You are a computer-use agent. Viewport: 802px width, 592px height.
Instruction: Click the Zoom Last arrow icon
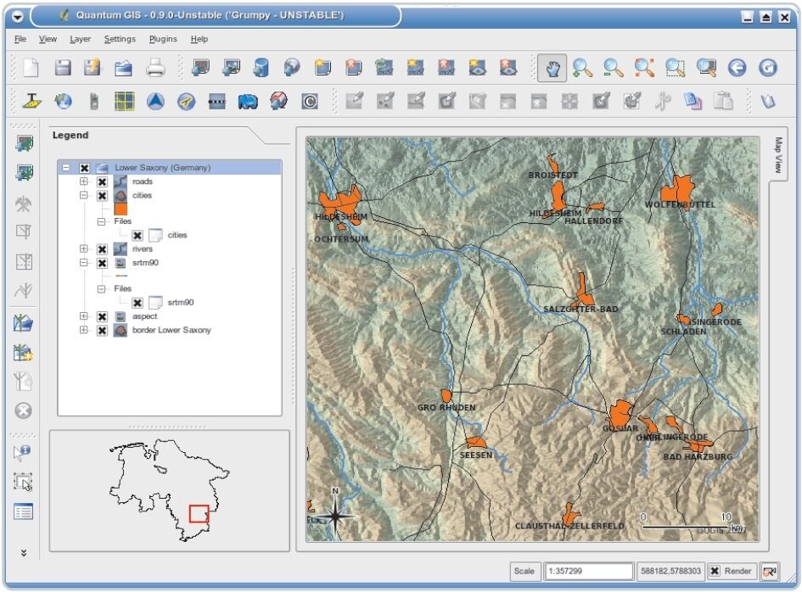coord(736,69)
